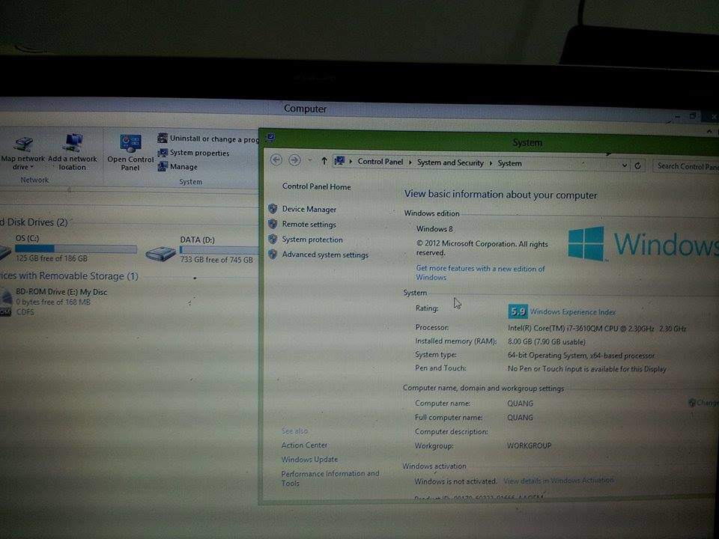Screen dimensions: 719x539
Task: Select the text 125 GB free of 186 GB
Action: click(x=52, y=258)
